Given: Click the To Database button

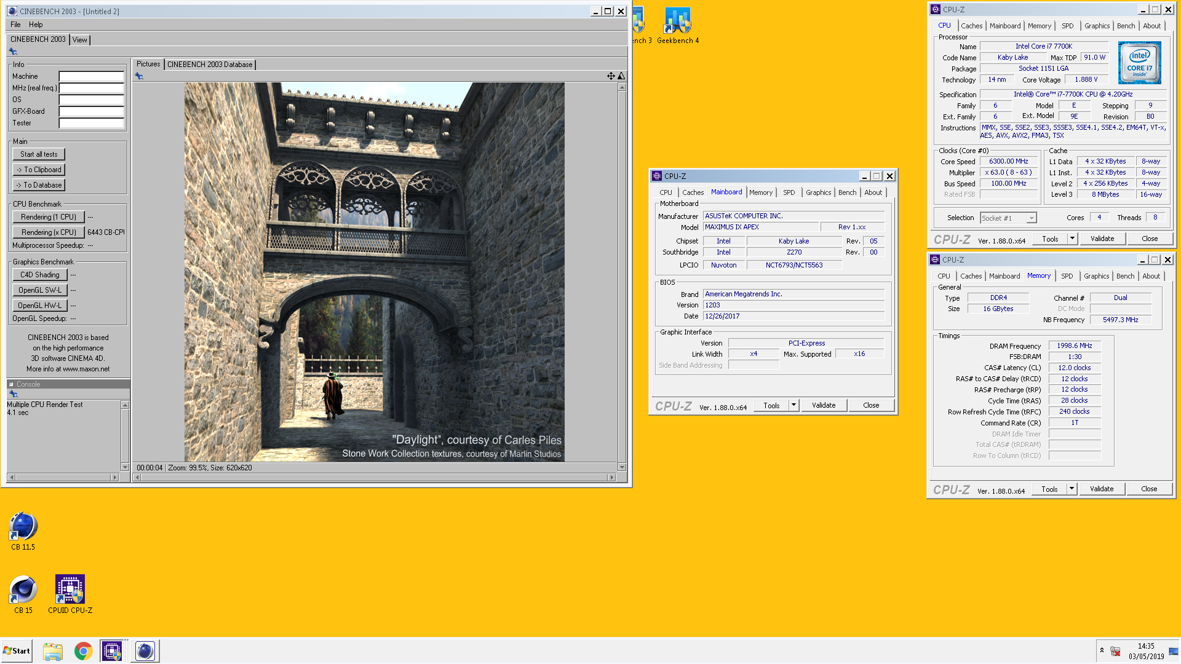Looking at the screenshot, I should coord(39,185).
